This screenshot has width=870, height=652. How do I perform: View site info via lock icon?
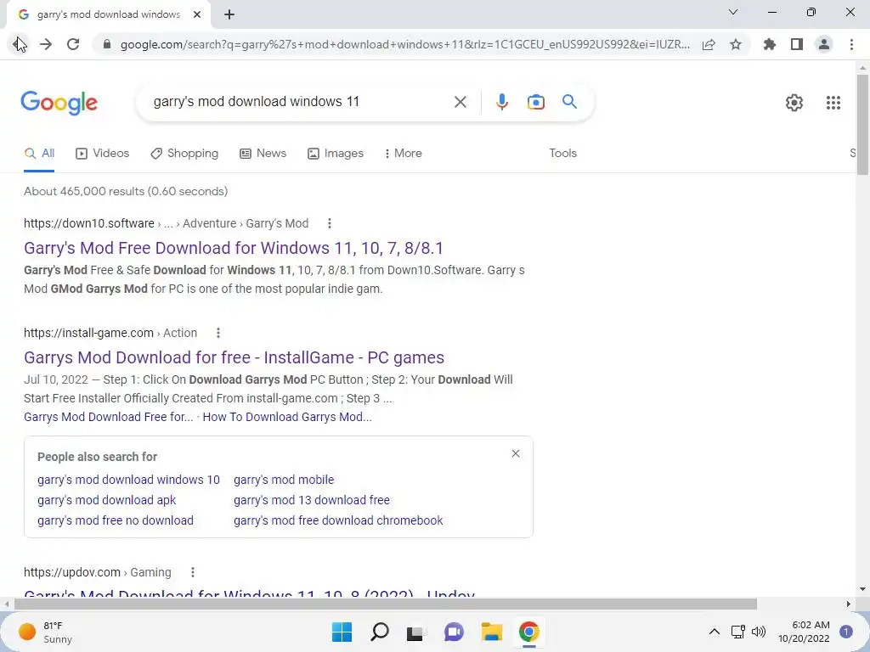click(107, 44)
